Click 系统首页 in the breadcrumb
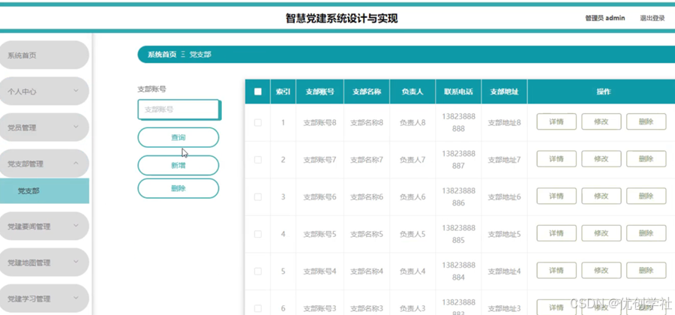 (x=162, y=55)
